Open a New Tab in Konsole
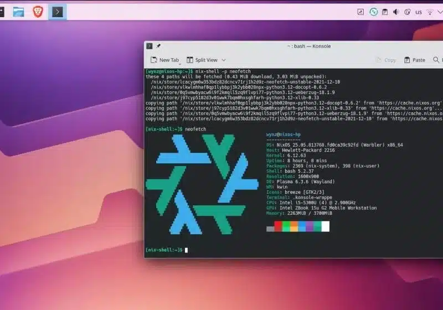 click(164, 60)
